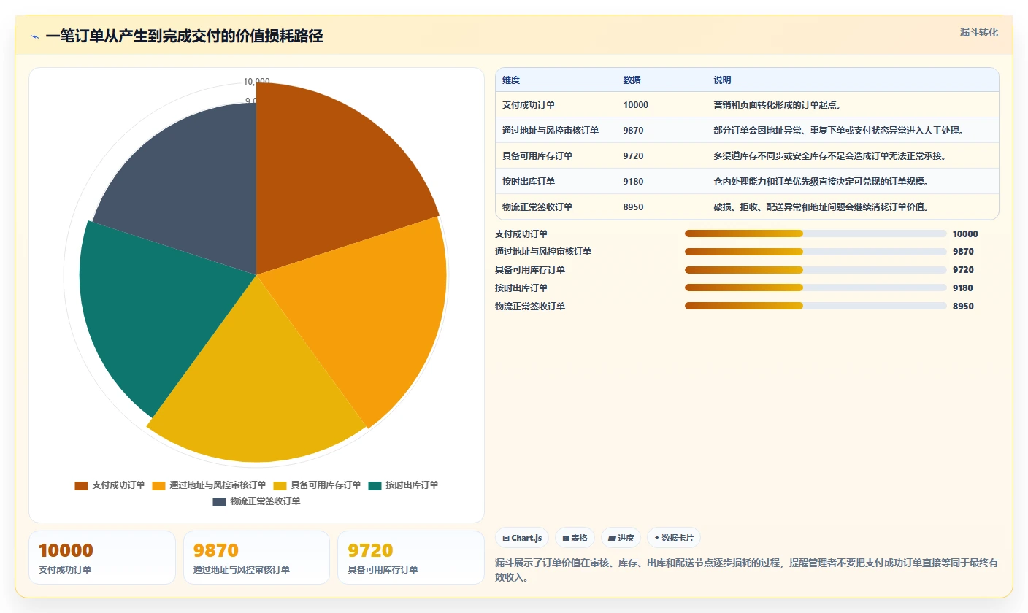The width and height of the screenshot is (1028, 613).
Task: Click table value 9180
Action: pos(634,182)
